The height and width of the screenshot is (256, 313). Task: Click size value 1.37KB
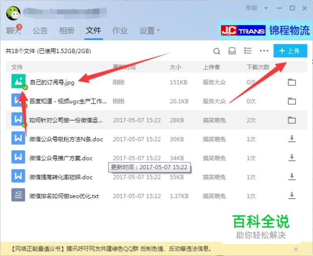tap(179, 196)
